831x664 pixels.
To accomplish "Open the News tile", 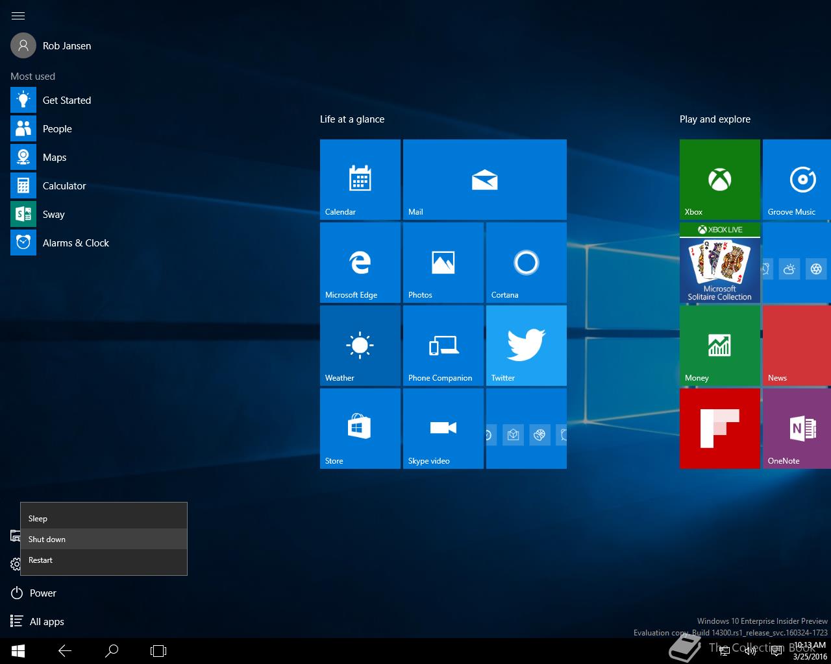I will tap(797, 346).
